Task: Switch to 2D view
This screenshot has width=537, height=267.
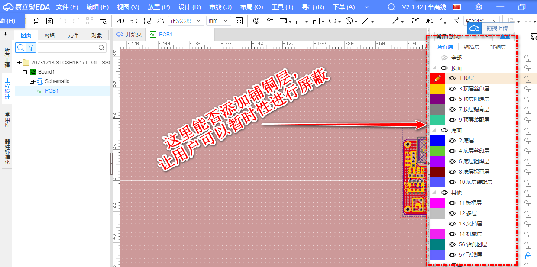Action: [x=120, y=21]
